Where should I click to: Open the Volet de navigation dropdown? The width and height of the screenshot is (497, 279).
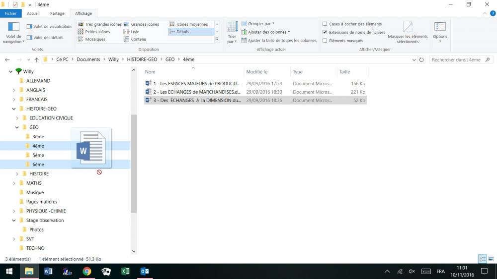tap(13, 33)
